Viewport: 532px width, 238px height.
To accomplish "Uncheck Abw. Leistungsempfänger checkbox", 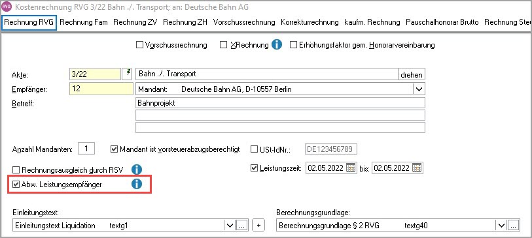I will tap(16, 185).
